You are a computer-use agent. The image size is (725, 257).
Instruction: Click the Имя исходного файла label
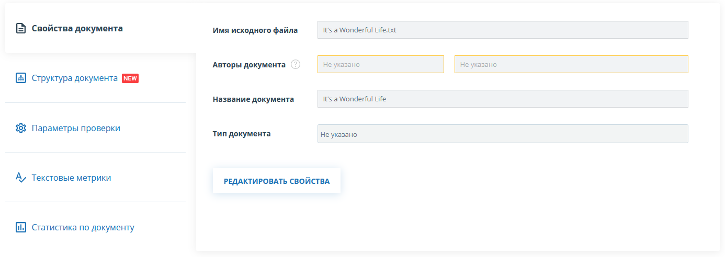(x=255, y=30)
